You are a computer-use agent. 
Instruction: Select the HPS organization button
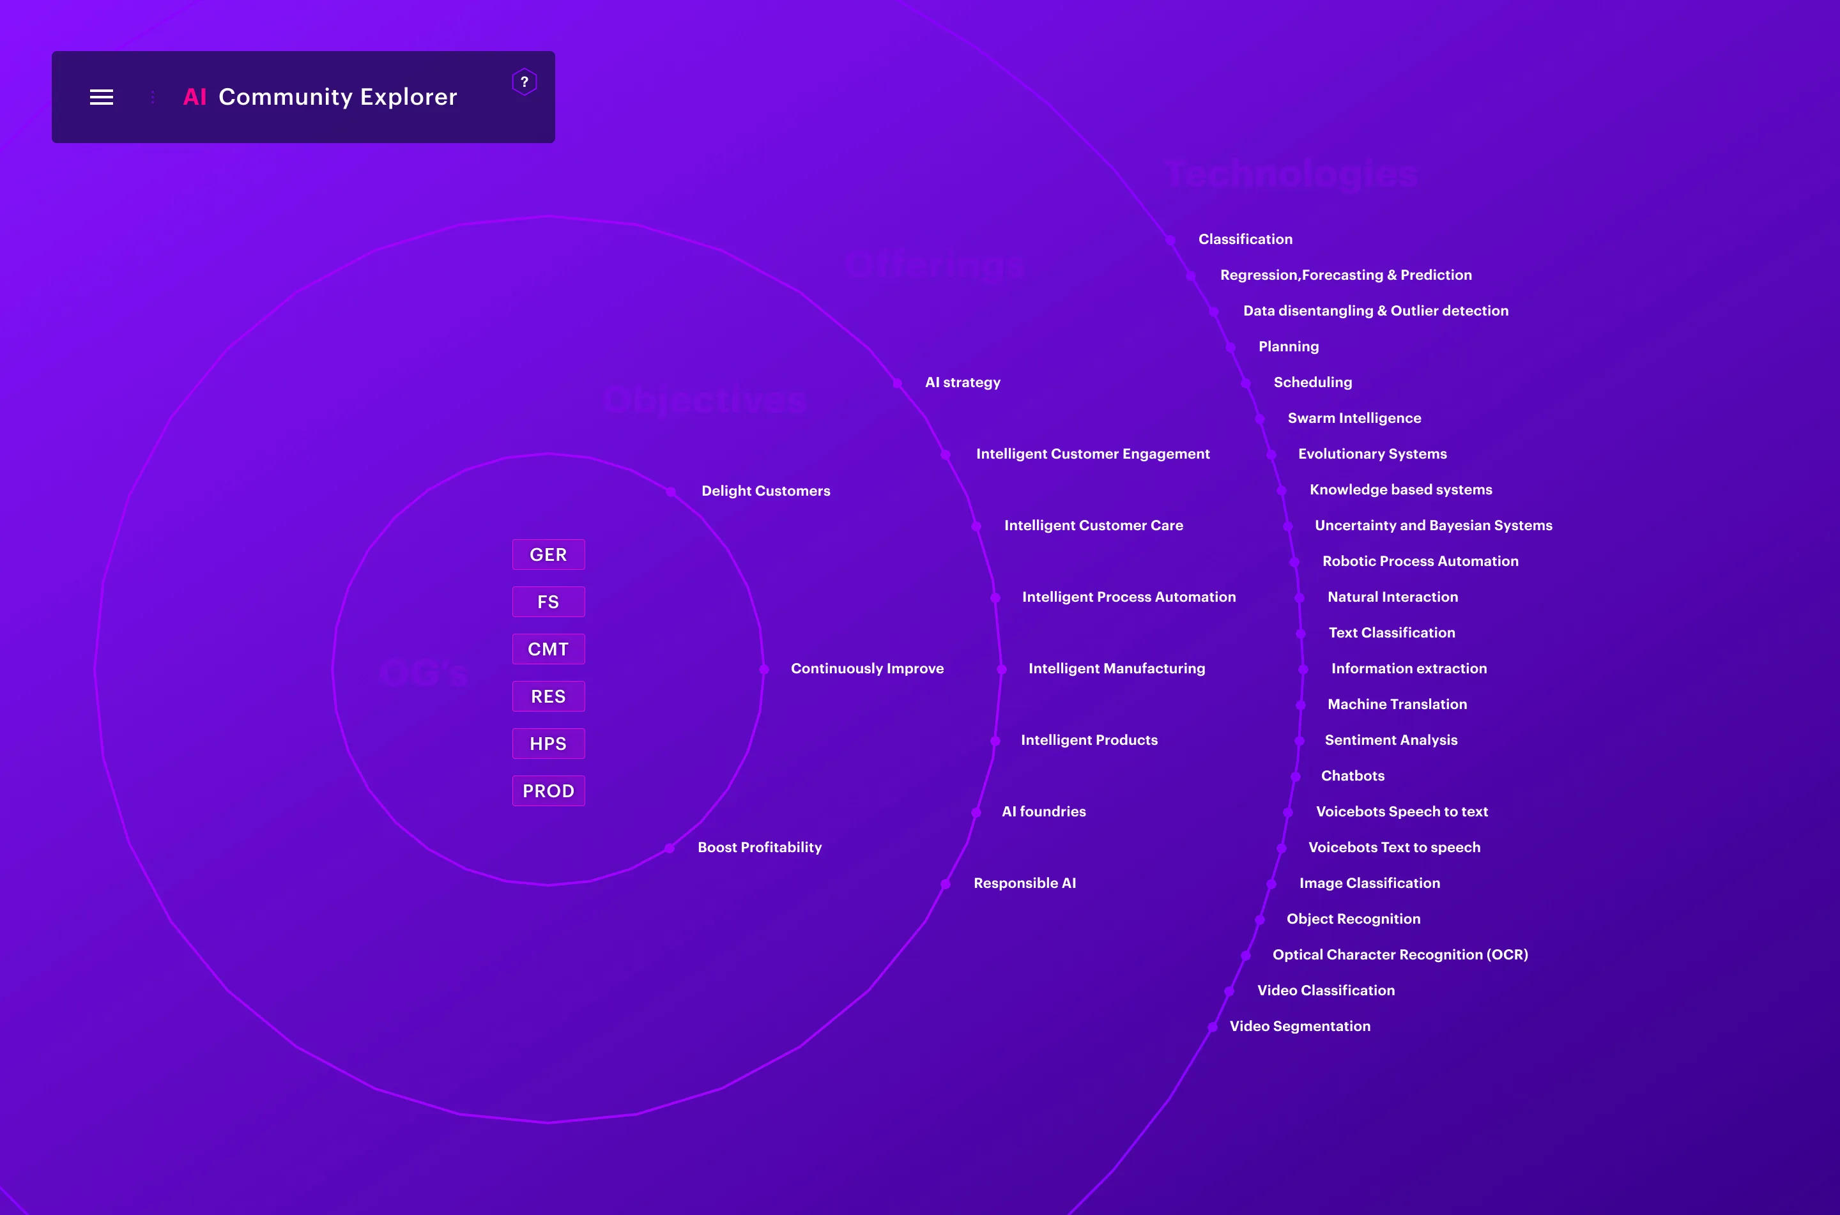tap(549, 744)
